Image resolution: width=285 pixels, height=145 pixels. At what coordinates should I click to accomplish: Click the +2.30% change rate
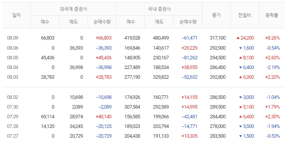click(273, 116)
